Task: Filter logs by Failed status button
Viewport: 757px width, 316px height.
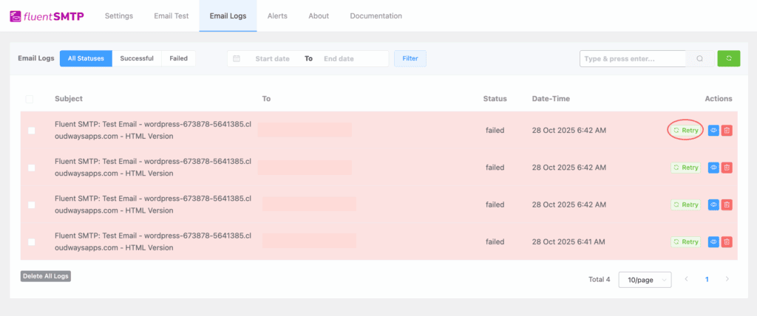Action: pos(179,58)
